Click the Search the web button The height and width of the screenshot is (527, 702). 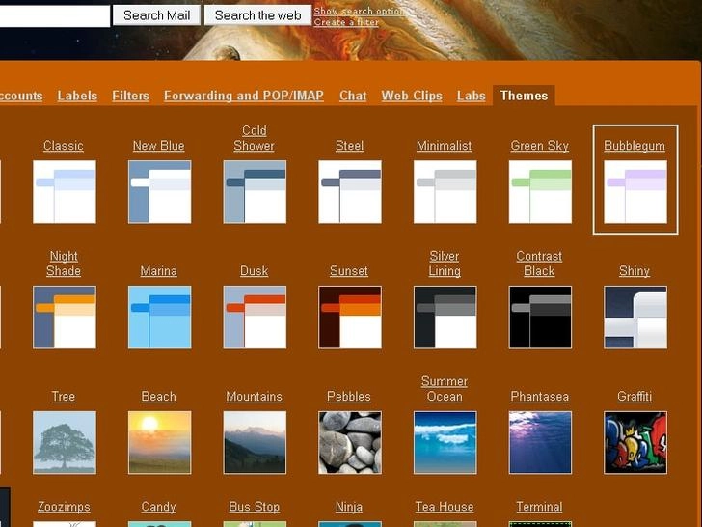click(x=257, y=15)
